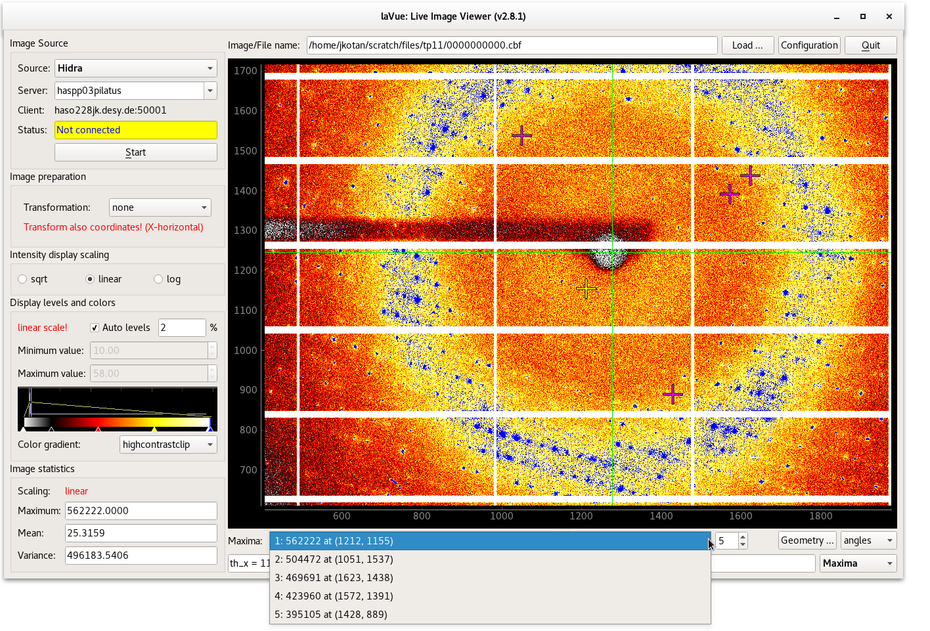930x631 pixels.
Task: Click the red triangle tick on the gradient bar
Action: point(99,429)
